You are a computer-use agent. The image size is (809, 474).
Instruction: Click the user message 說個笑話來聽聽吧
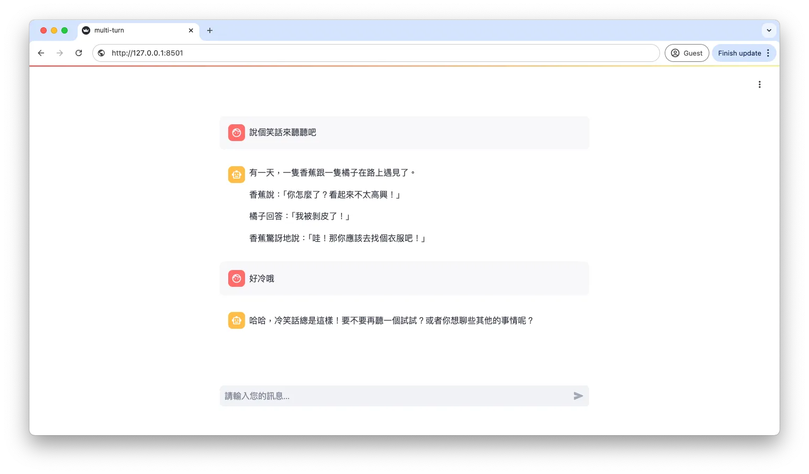click(x=283, y=133)
